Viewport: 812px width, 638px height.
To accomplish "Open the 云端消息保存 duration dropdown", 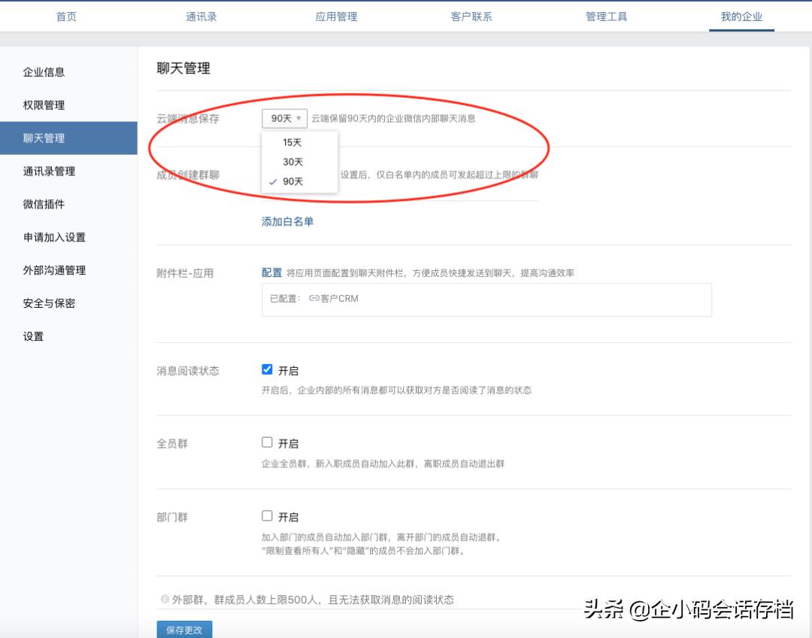I will click(x=285, y=117).
